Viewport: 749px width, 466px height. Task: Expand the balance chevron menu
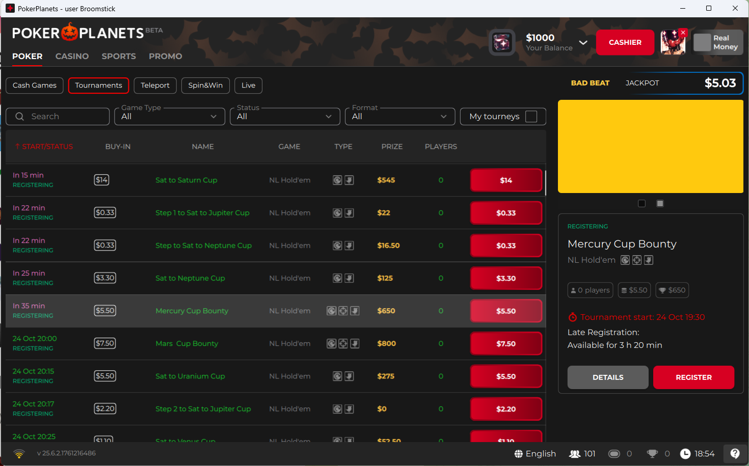583,42
